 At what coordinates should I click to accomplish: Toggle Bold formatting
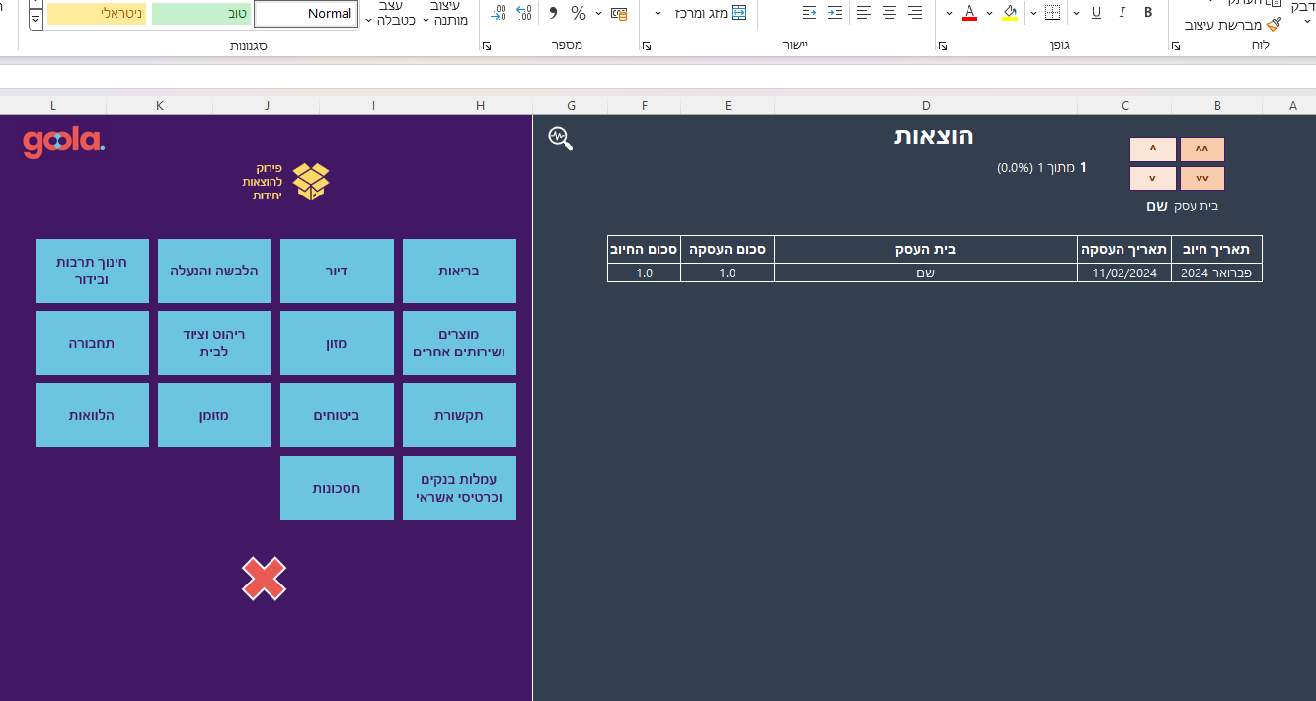point(1148,13)
